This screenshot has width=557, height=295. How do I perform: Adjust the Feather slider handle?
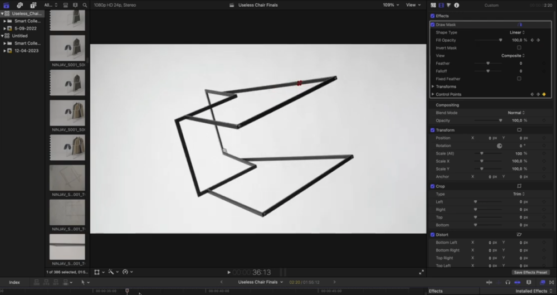click(488, 64)
